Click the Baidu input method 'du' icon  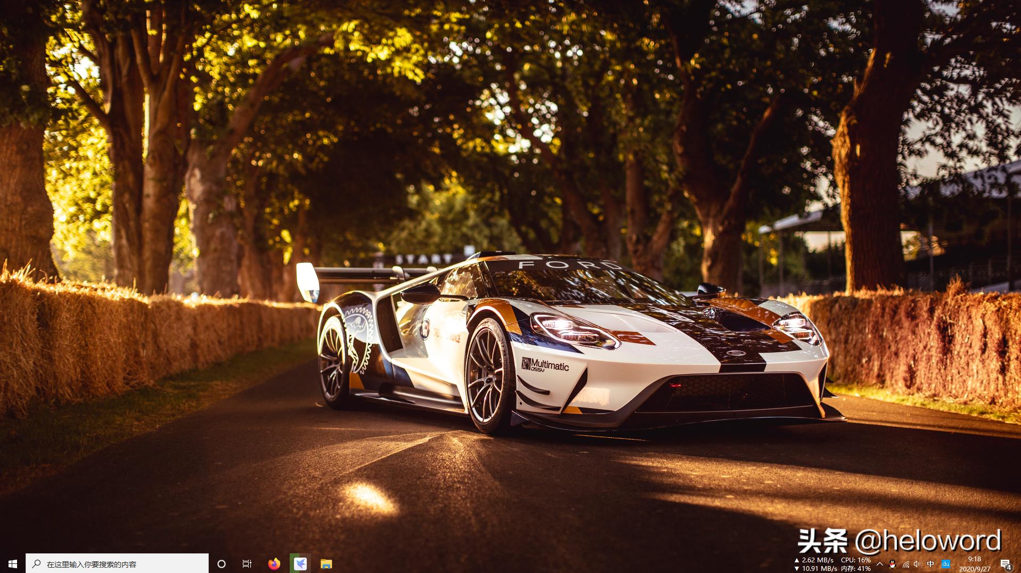point(946,564)
